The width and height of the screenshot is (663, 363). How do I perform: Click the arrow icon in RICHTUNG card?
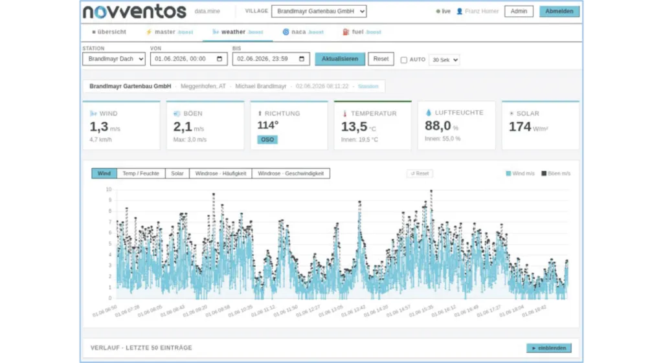pyautogui.click(x=260, y=114)
